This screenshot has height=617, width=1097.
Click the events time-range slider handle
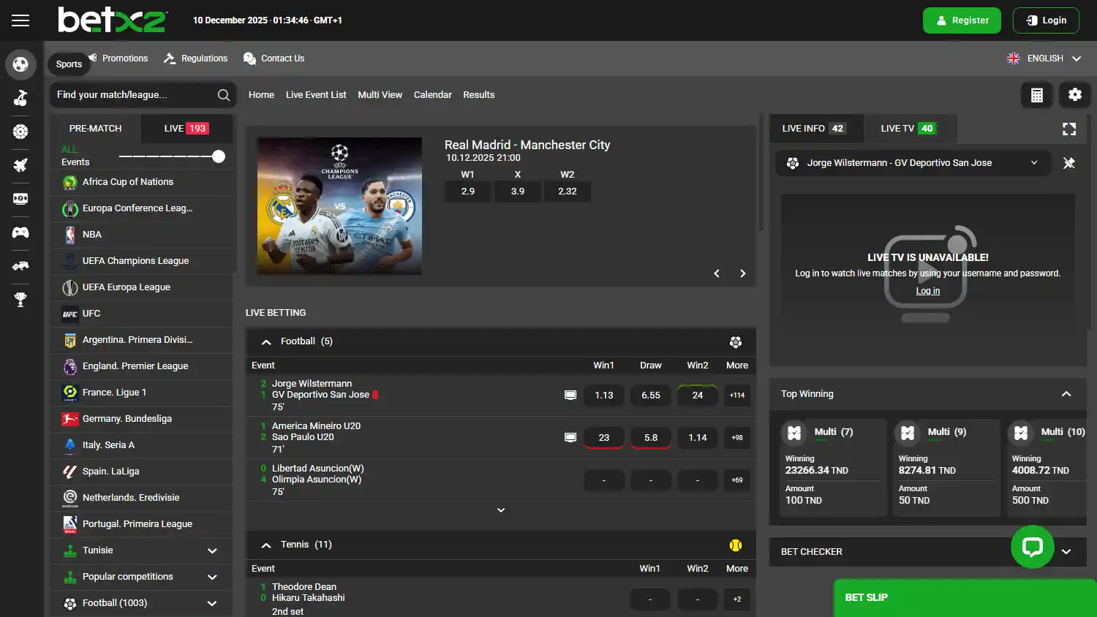pyautogui.click(x=218, y=156)
